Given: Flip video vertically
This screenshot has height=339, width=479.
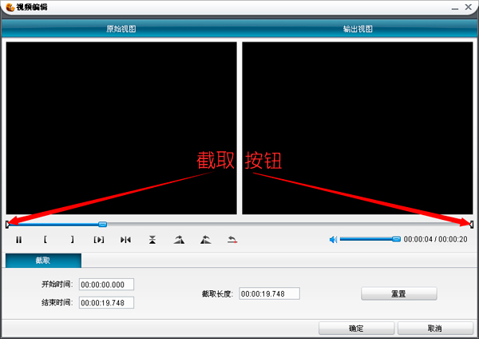Looking at the screenshot, I should tap(152, 240).
